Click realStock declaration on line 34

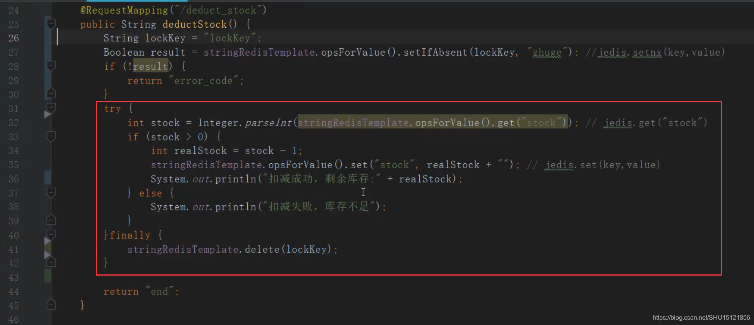tap(201, 151)
